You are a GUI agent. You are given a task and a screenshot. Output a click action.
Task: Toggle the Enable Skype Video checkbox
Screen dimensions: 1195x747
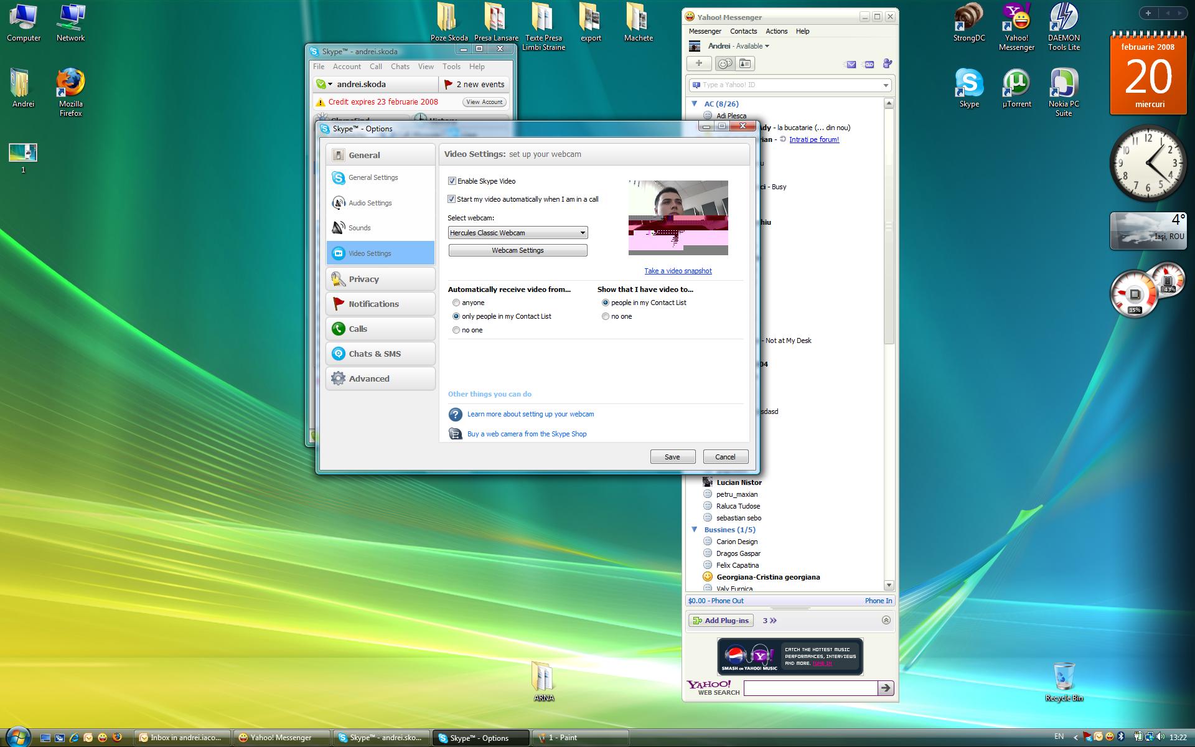pos(452,181)
